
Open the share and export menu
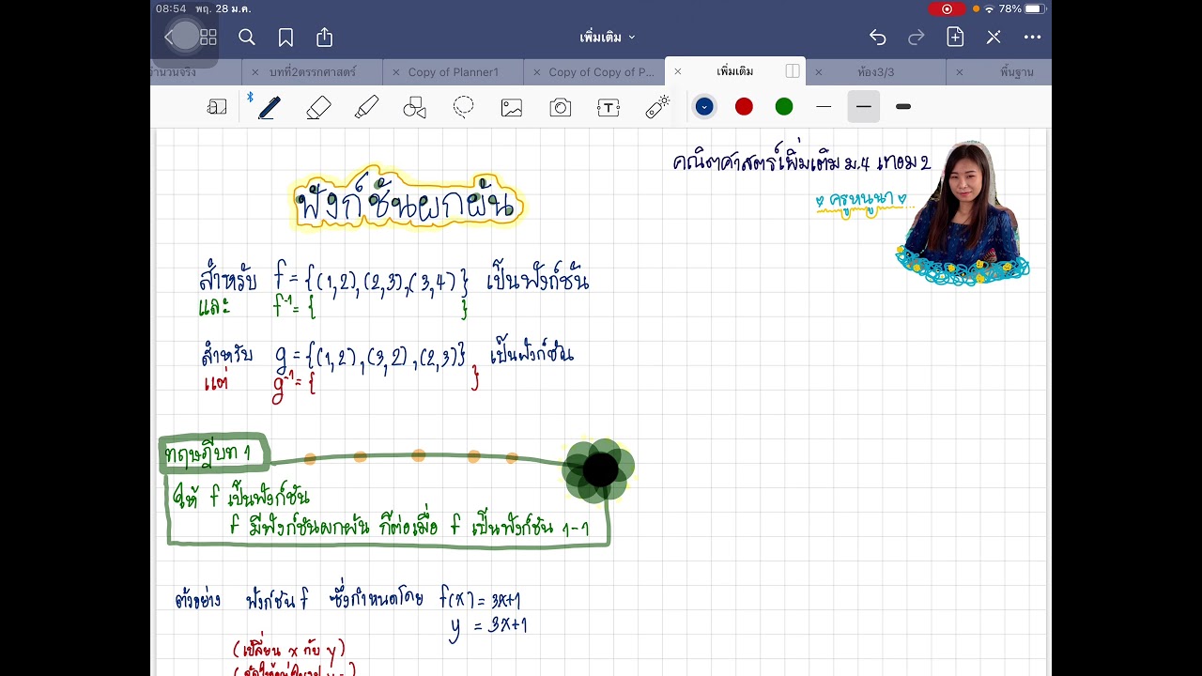[325, 38]
